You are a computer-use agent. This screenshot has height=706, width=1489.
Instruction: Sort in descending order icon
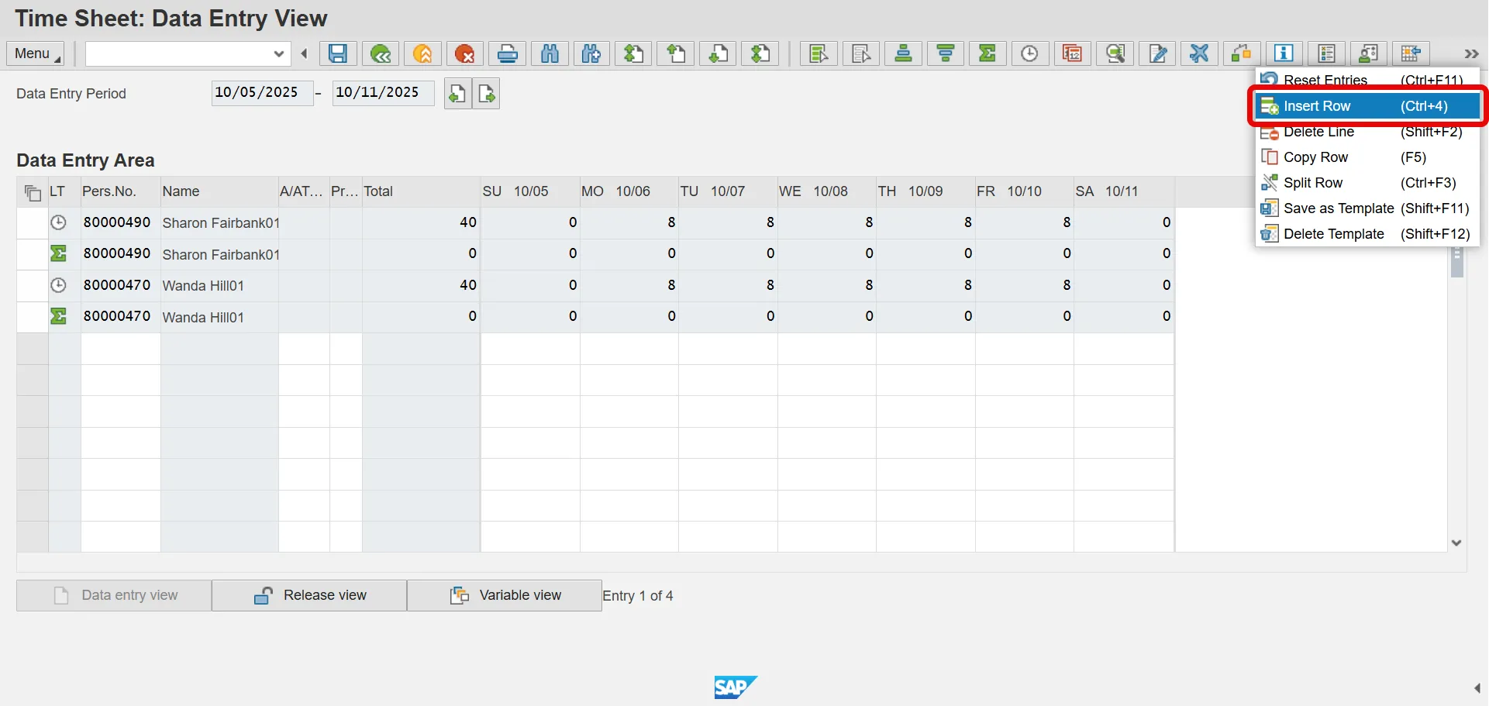946,53
